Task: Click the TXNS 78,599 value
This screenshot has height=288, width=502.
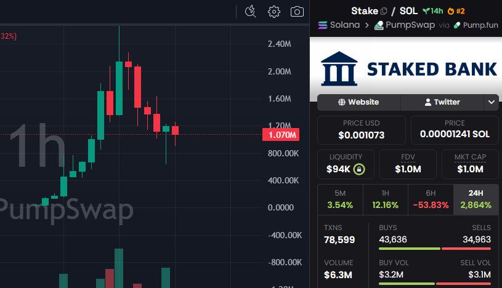Action: pyautogui.click(x=339, y=239)
